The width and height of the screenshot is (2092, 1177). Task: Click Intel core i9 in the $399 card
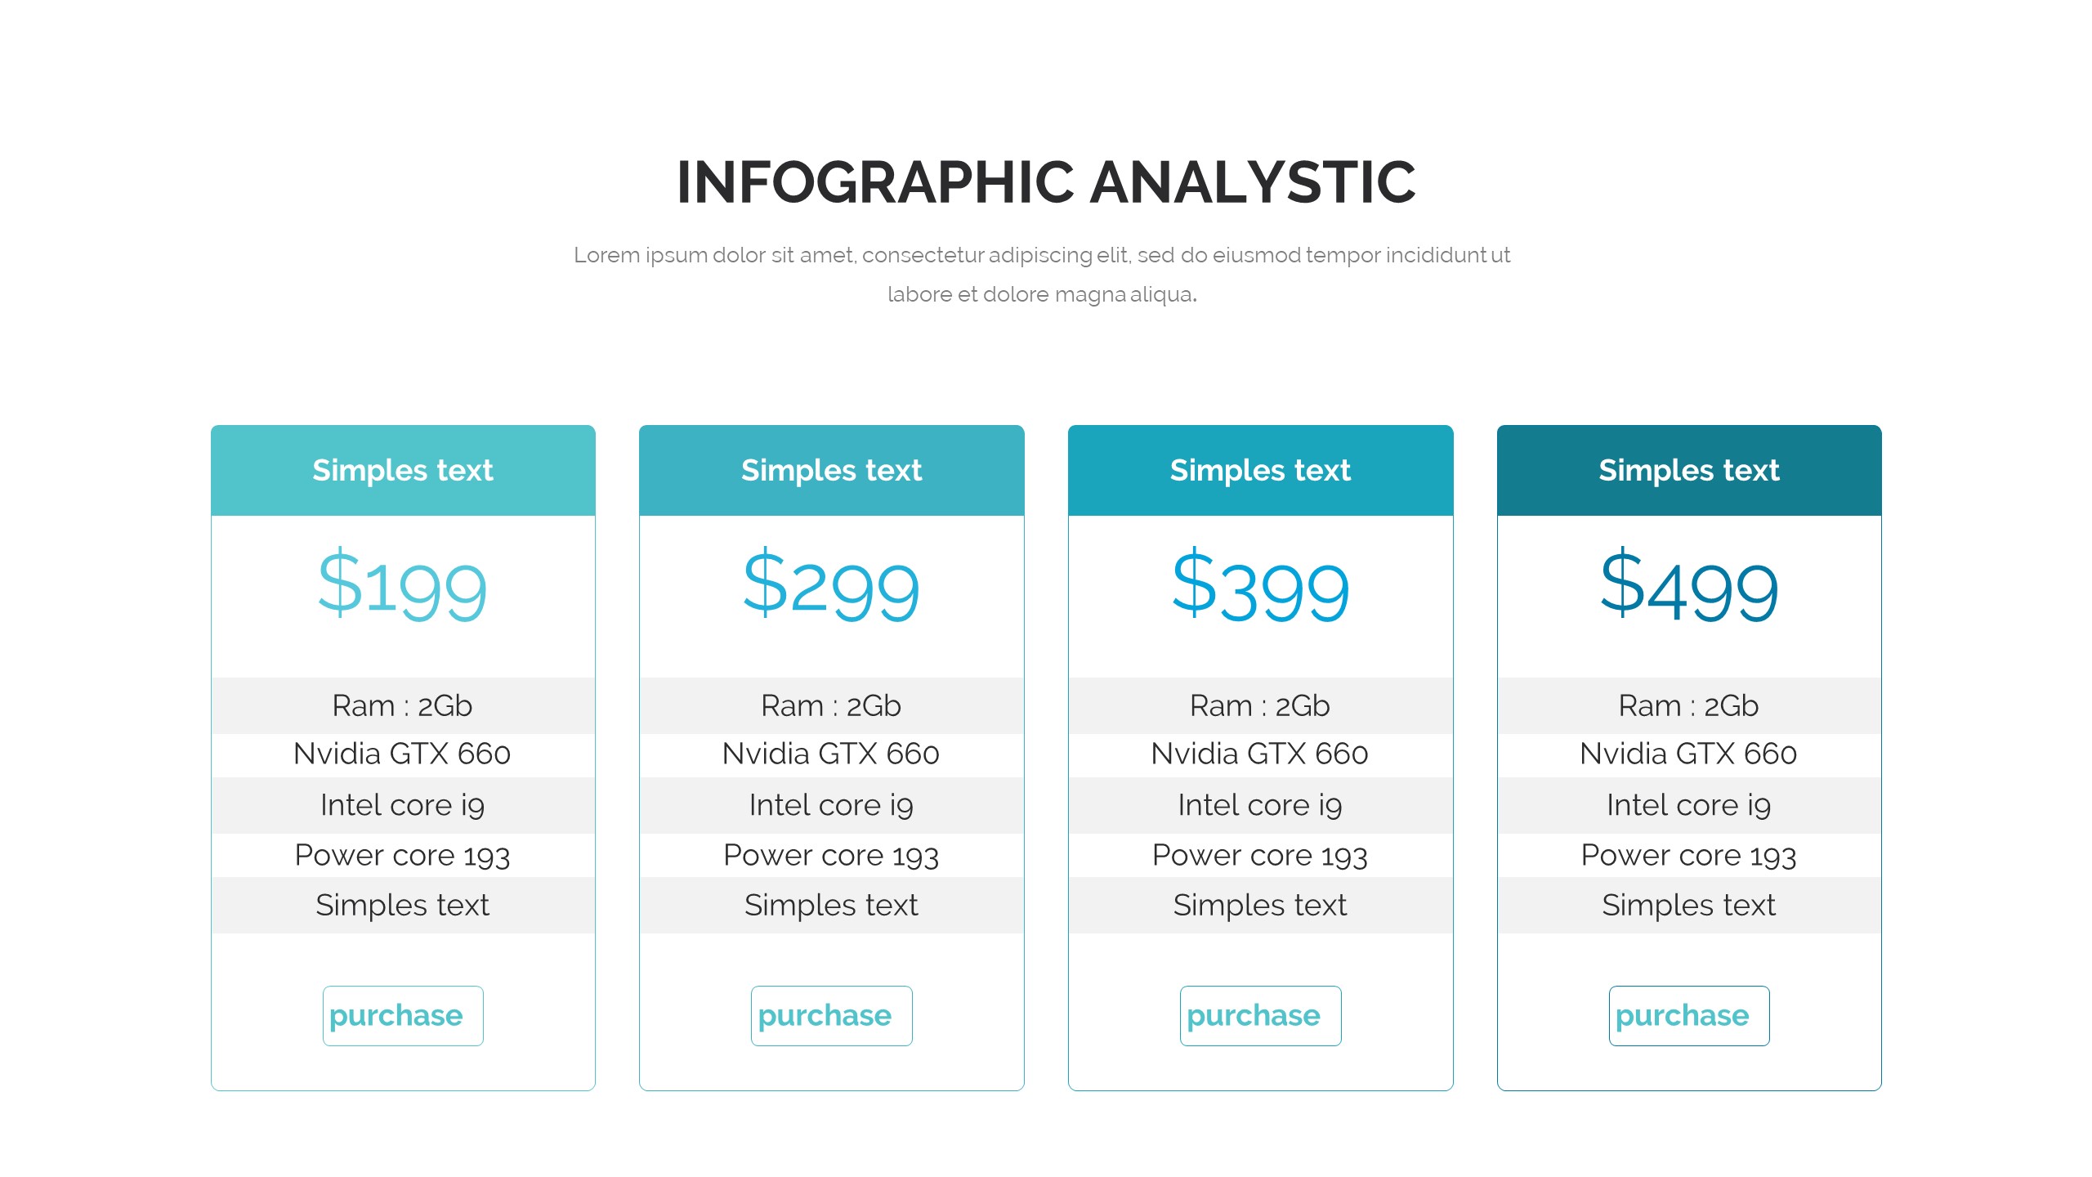tap(1260, 805)
